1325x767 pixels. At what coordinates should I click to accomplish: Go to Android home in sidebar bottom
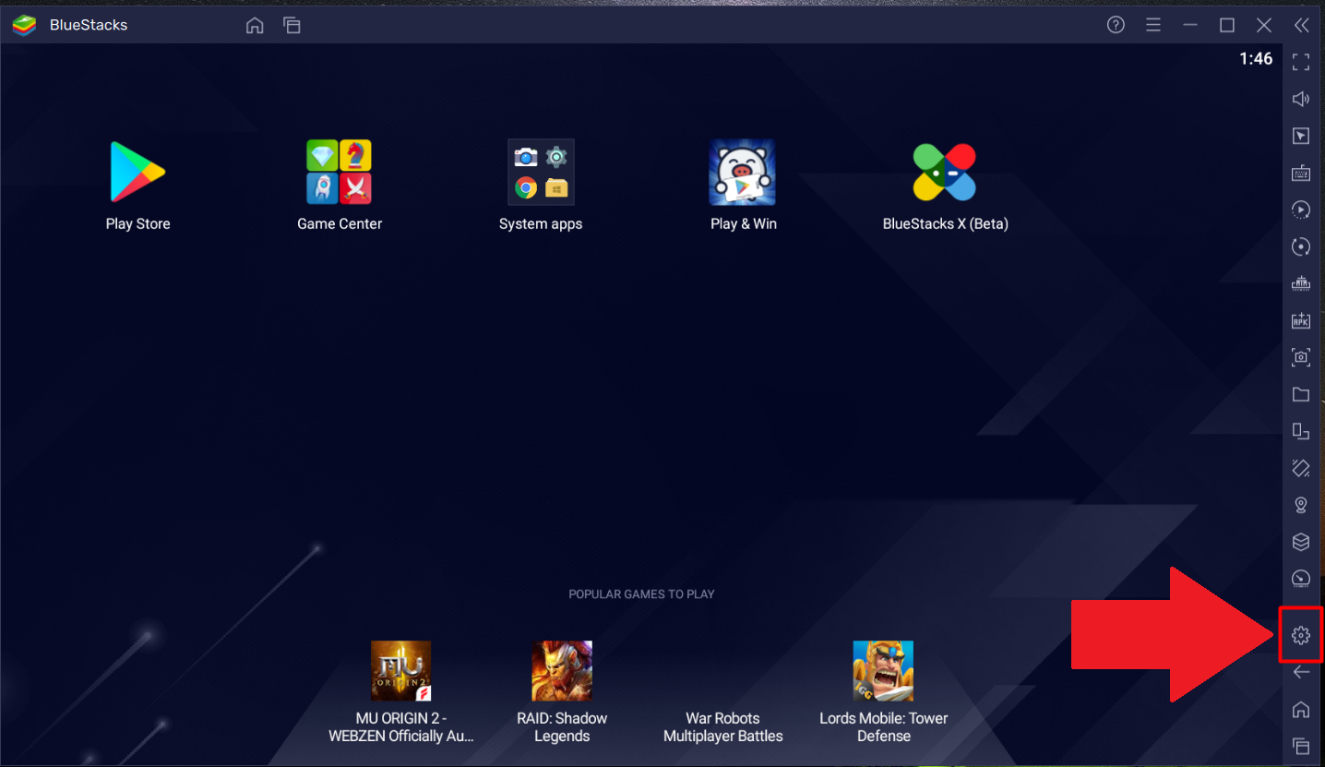pos(1301,709)
